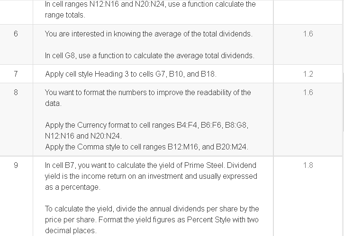Click the 'Apply the Currency format' line
This screenshot has width=344, height=236.
pos(146,131)
